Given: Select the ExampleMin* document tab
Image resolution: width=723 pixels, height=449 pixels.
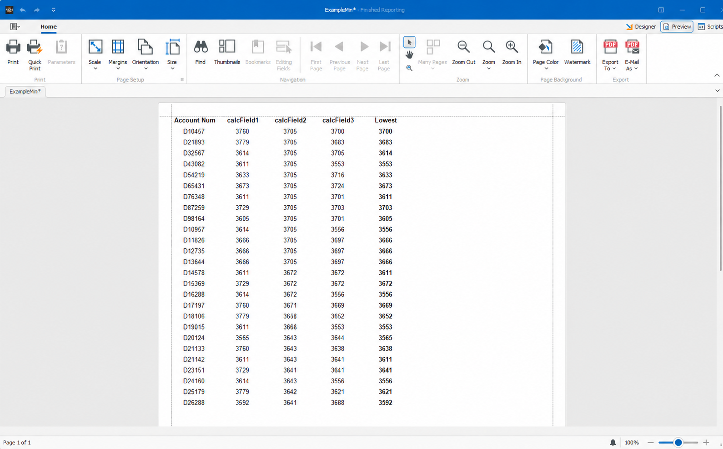Looking at the screenshot, I should (x=25, y=91).
